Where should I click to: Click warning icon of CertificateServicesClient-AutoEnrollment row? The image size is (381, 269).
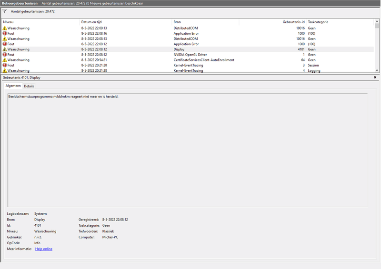click(x=5, y=60)
